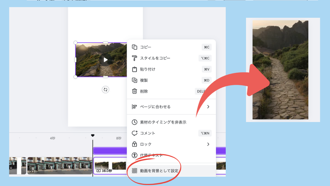Click the comment bubble plus icon
This screenshot has height=186, width=330.
(x=134, y=133)
